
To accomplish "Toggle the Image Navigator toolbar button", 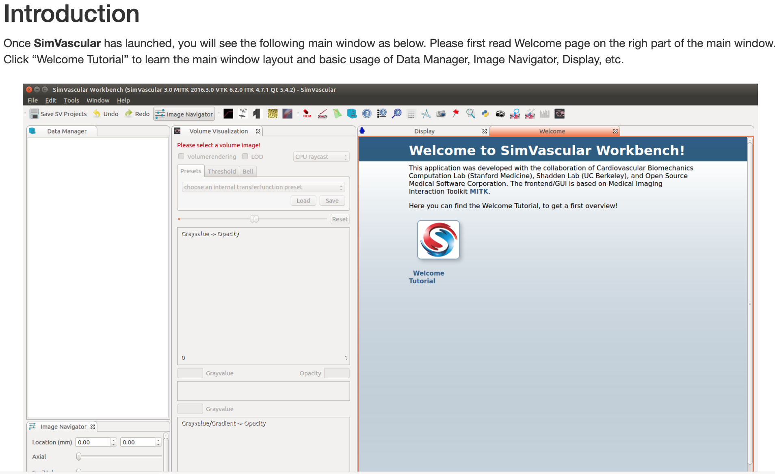I will point(184,114).
